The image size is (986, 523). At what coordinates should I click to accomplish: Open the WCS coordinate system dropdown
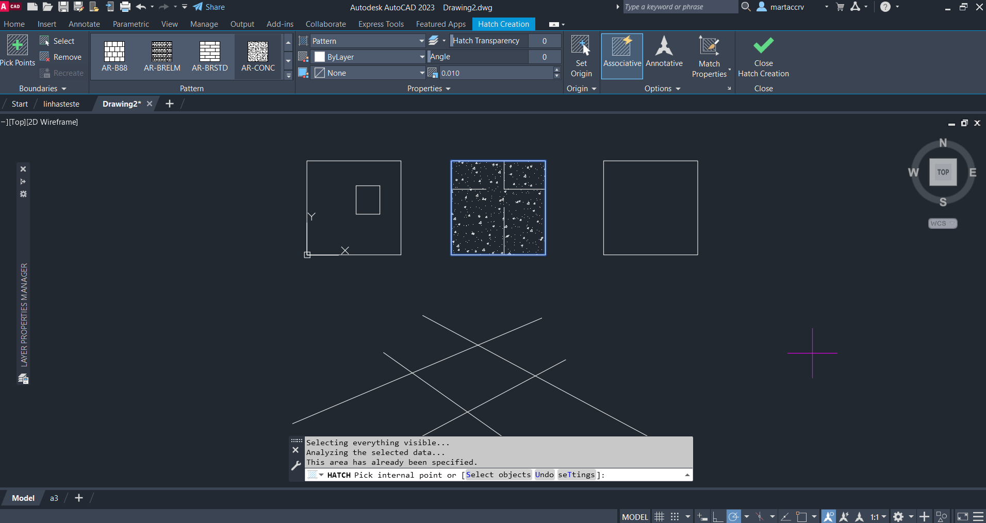coord(943,223)
